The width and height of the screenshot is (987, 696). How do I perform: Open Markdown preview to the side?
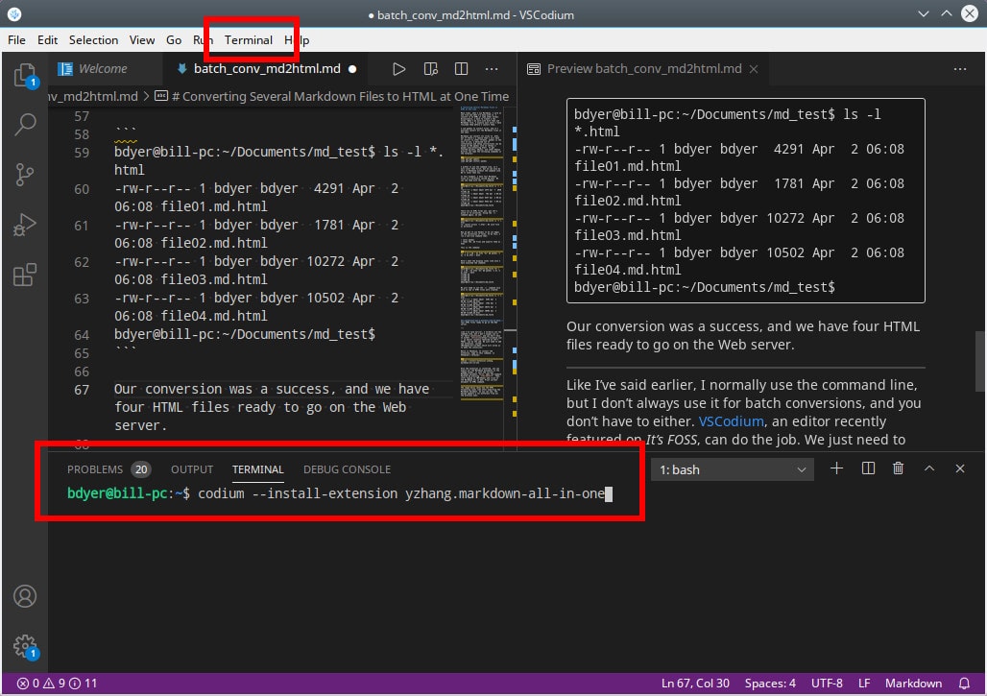click(x=430, y=68)
